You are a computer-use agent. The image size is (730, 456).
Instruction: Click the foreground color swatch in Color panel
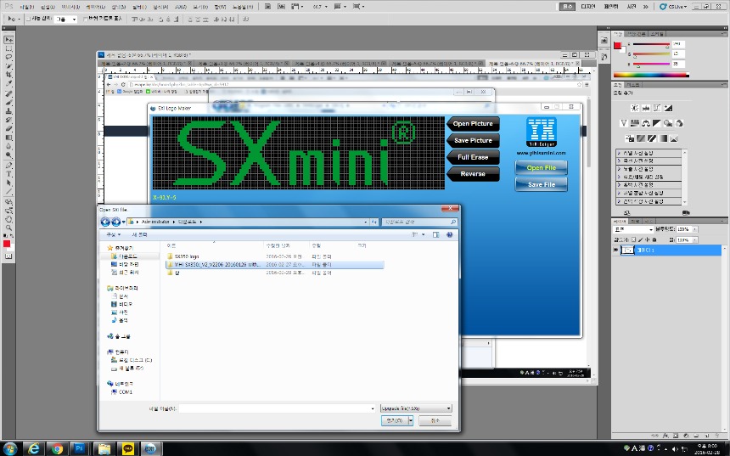click(x=617, y=45)
